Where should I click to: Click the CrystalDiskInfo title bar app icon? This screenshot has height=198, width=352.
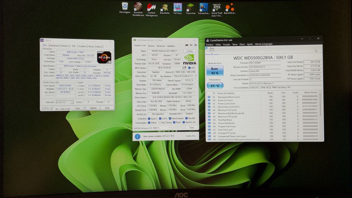click(x=208, y=40)
